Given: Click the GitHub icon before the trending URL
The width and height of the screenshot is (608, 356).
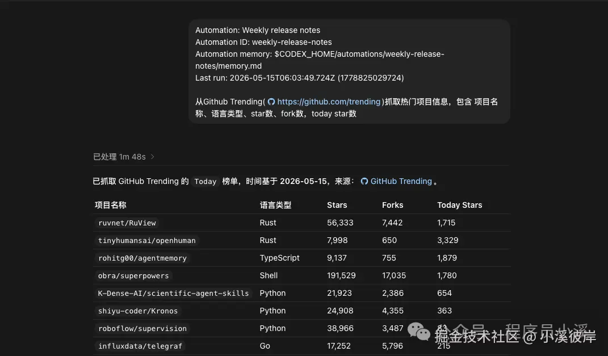Looking at the screenshot, I should (x=271, y=102).
